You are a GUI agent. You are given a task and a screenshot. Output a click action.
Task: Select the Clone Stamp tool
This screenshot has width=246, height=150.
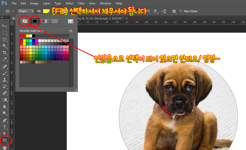[x=5, y=80]
